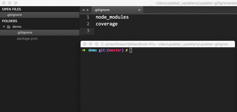Go to the next tab using right arrow
The width and height of the screenshot is (237, 112).
pyautogui.click(x=88, y=10)
